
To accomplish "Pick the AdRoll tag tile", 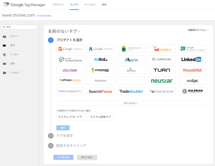I will pos(101,59).
